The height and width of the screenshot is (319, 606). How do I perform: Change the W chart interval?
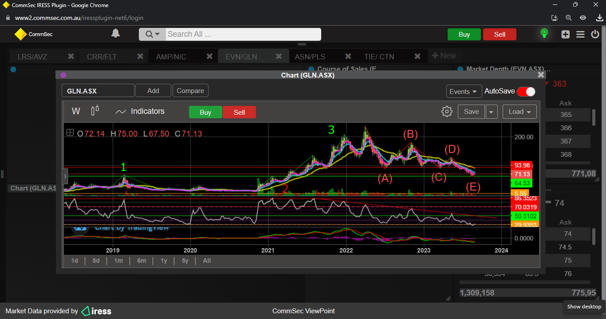[76, 111]
